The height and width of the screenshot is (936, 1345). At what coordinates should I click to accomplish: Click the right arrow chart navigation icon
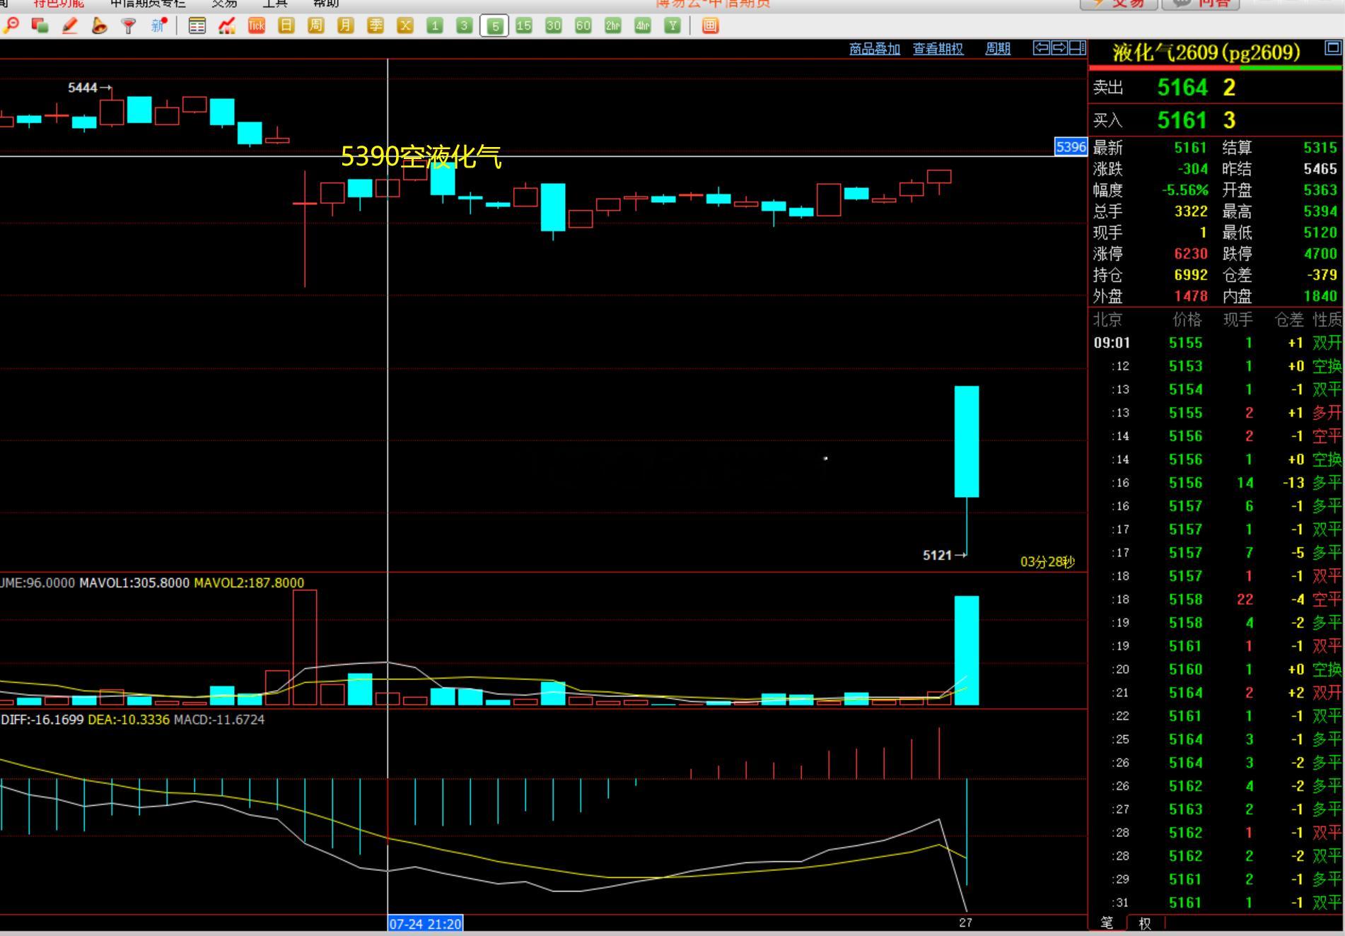click(1059, 48)
